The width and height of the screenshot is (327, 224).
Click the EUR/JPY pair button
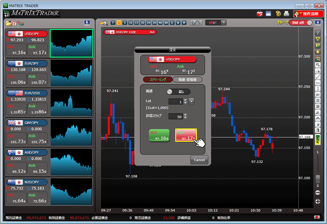[27, 64]
